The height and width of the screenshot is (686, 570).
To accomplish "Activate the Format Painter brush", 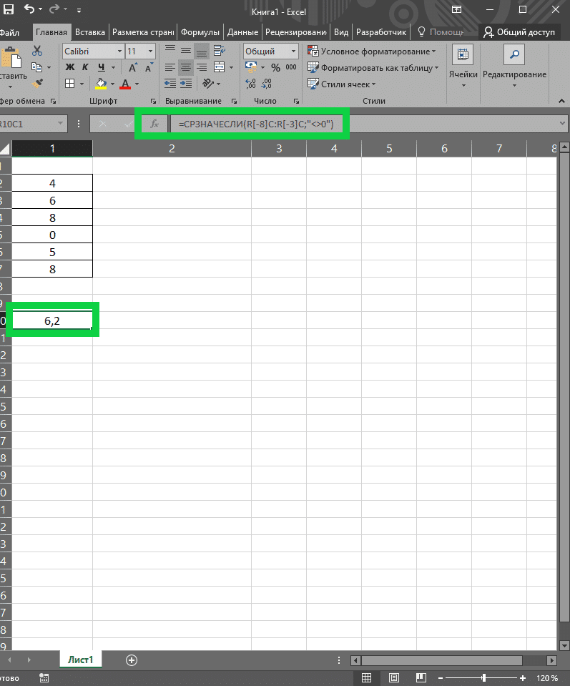I will click(37, 83).
